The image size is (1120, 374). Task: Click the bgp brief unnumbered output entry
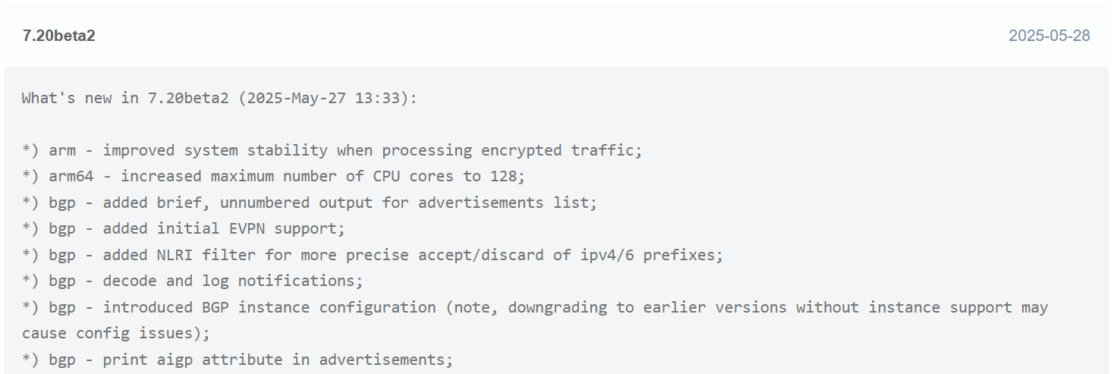tap(310, 203)
